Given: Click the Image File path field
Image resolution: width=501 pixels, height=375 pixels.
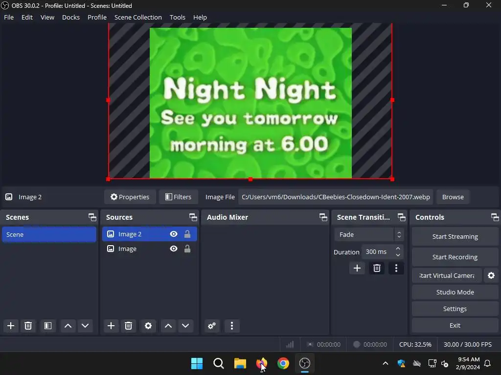Looking at the screenshot, I should tap(336, 197).
